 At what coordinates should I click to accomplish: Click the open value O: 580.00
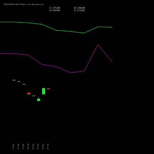[55, 10]
